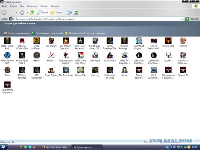Toggle the Папки folders pane
The width and height of the screenshot is (200, 150).
[x=56, y=12]
